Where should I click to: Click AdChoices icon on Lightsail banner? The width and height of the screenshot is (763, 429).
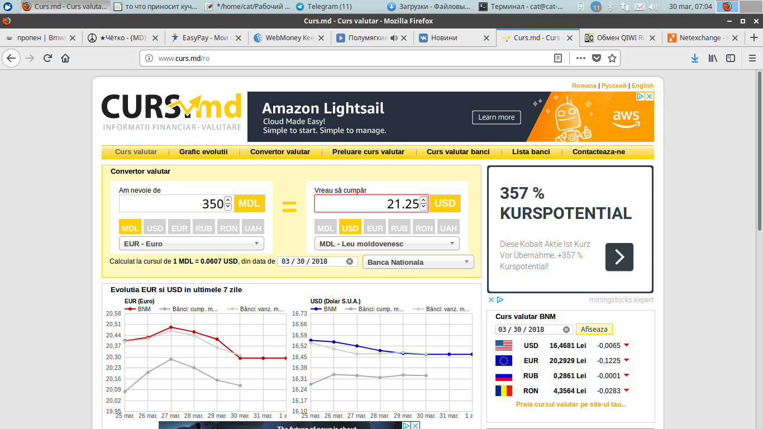pyautogui.click(x=641, y=96)
